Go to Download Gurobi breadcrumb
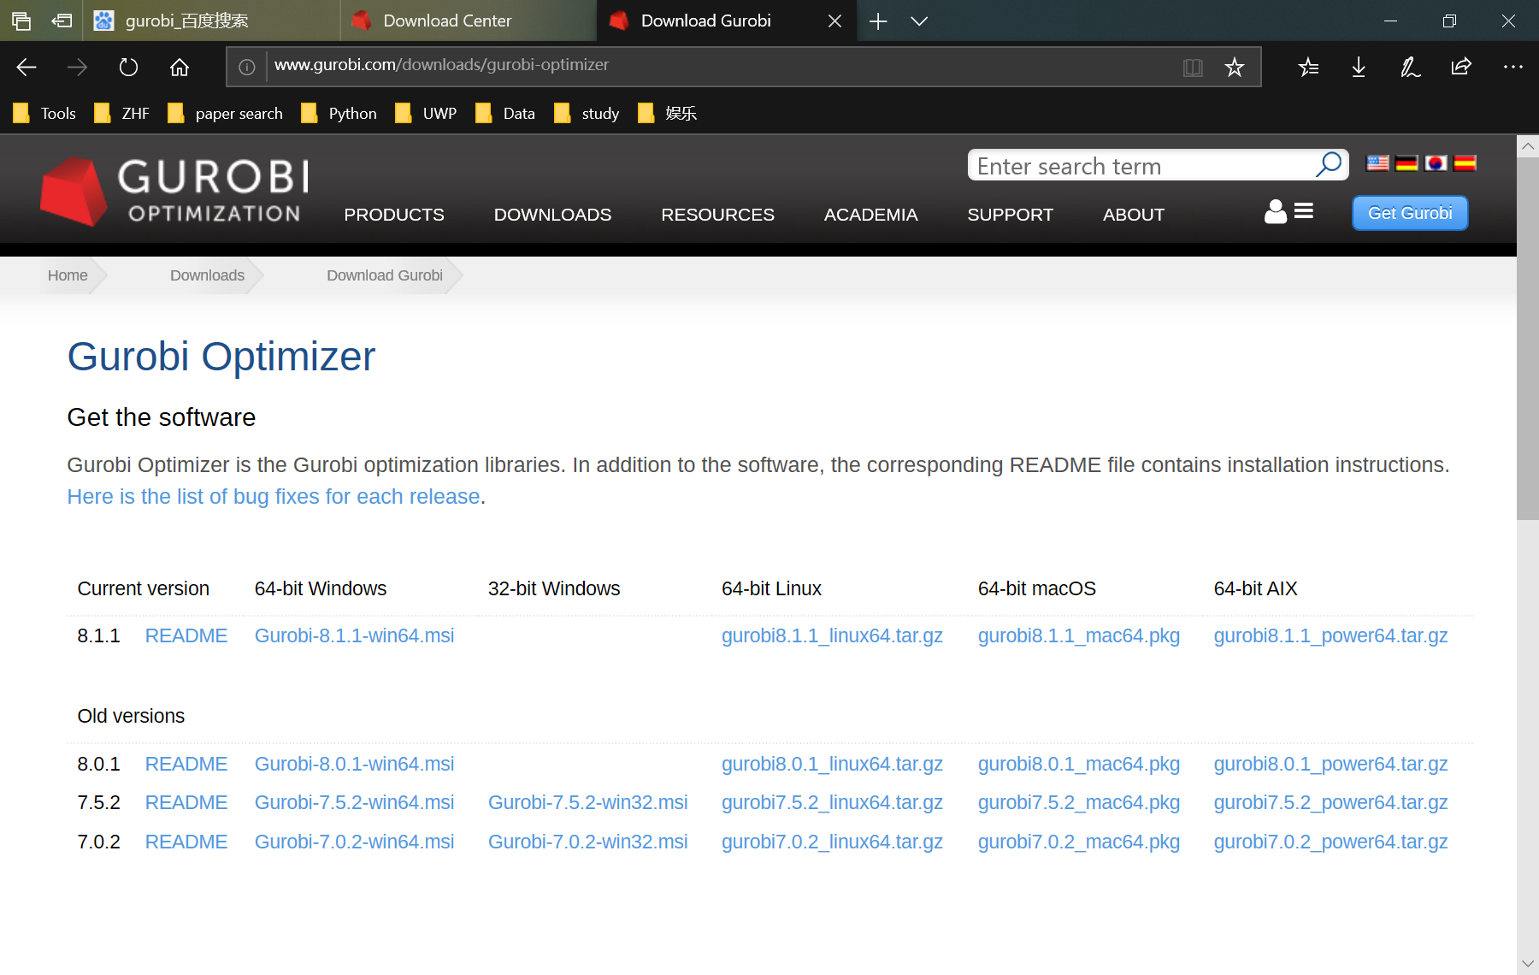Screen dimensions: 1539x975 click(385, 275)
